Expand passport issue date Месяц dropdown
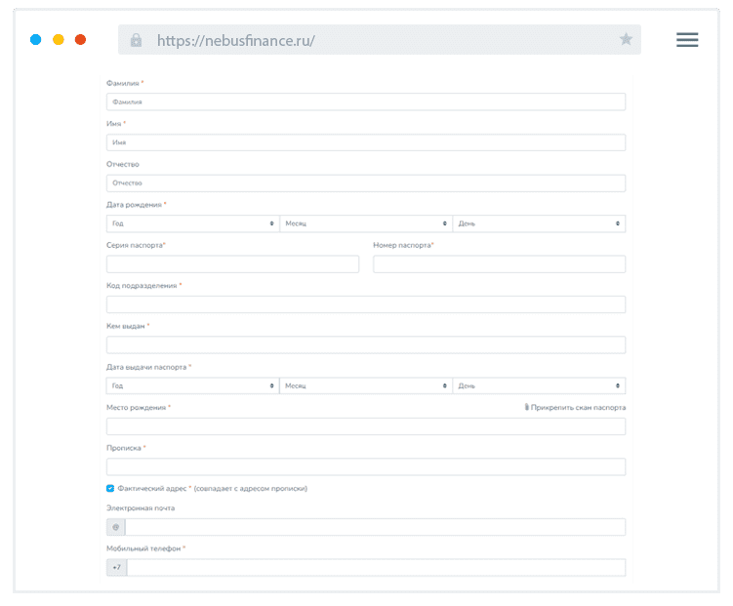This screenshot has height=606, width=733. click(365, 385)
